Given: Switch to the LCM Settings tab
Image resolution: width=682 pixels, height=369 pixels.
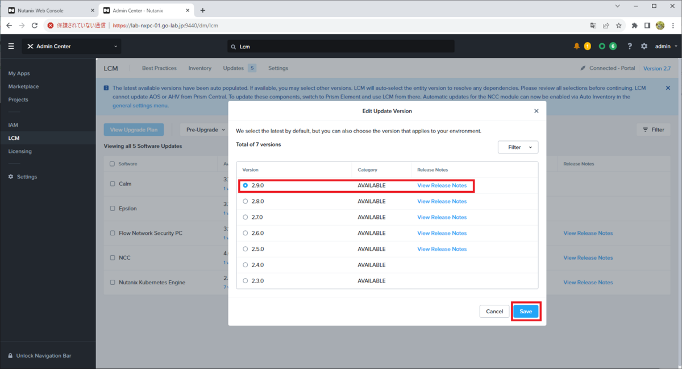Looking at the screenshot, I should pyautogui.click(x=278, y=68).
